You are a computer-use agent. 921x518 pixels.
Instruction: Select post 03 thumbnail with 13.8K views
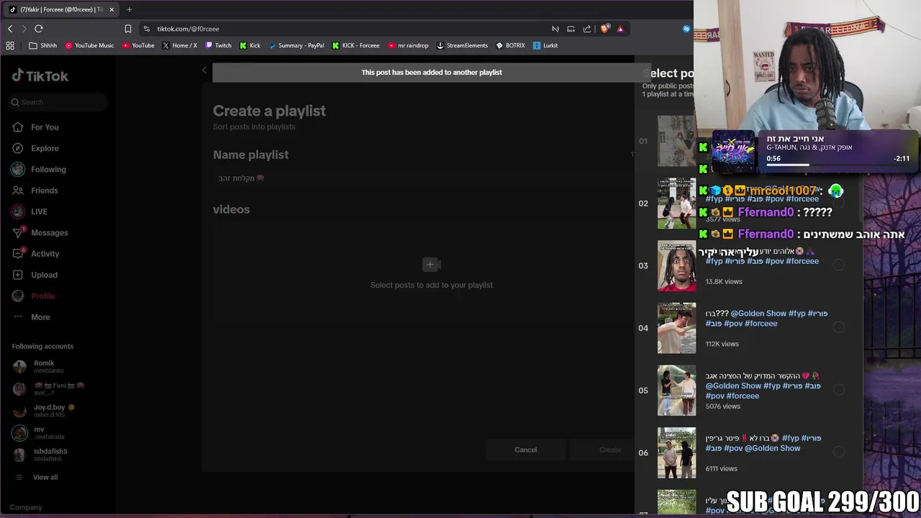pyautogui.click(x=676, y=265)
